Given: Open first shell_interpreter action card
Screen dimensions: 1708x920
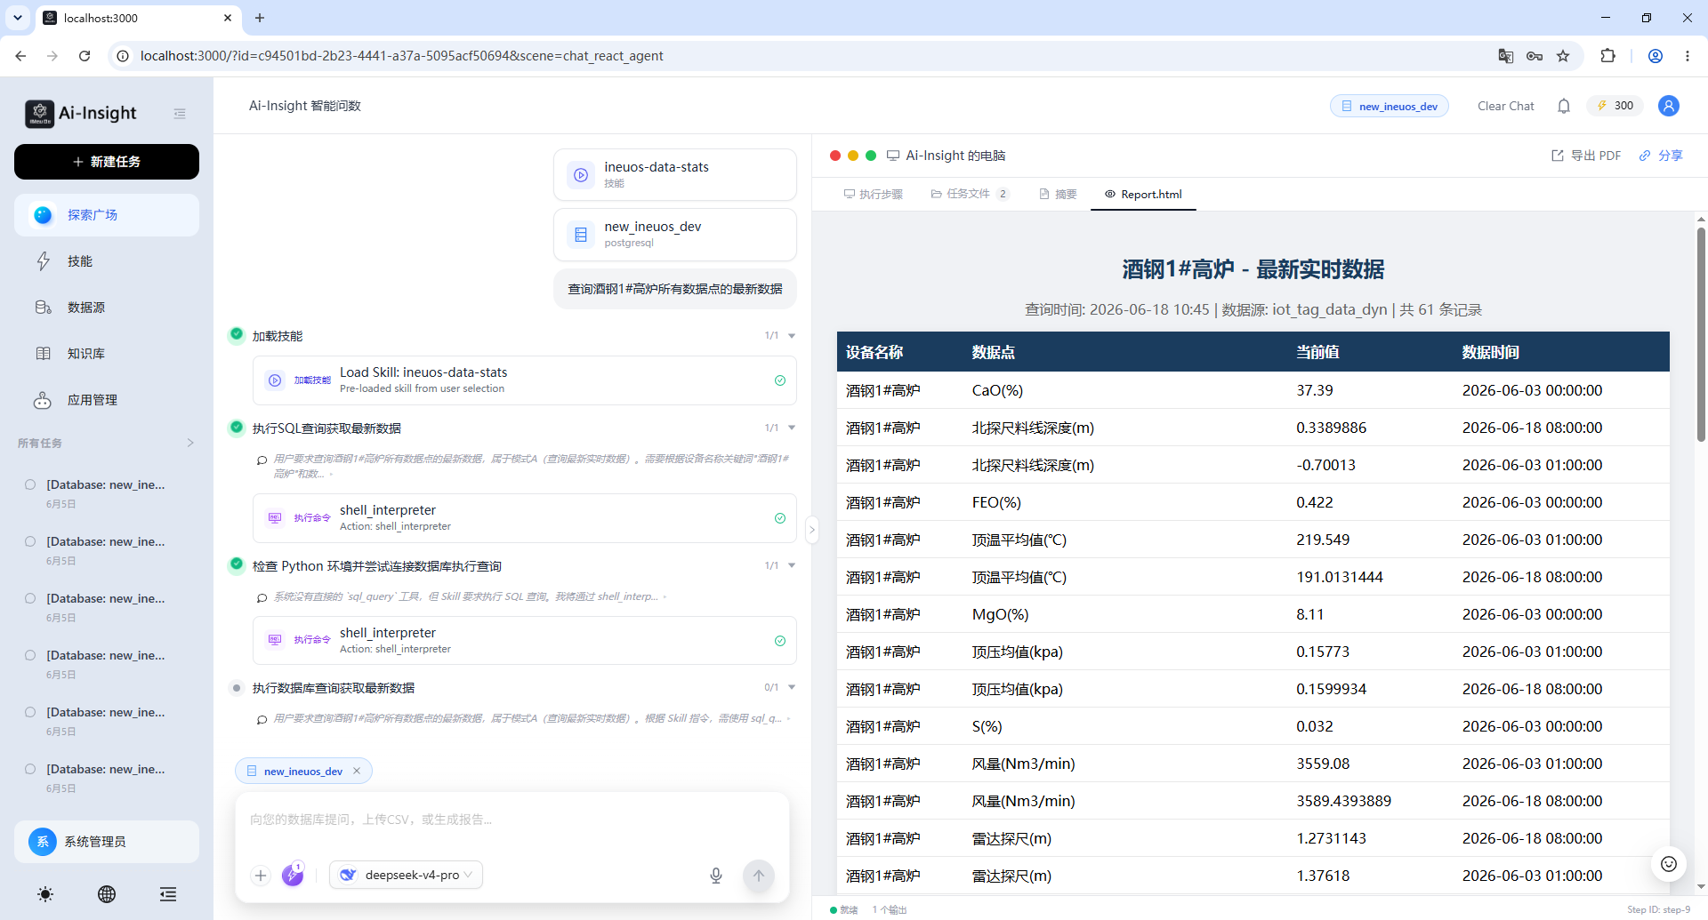Looking at the screenshot, I should coord(524,518).
